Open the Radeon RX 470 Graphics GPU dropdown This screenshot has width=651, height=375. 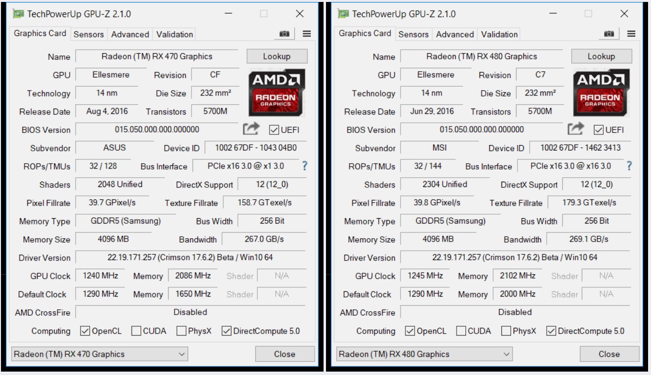(99, 354)
